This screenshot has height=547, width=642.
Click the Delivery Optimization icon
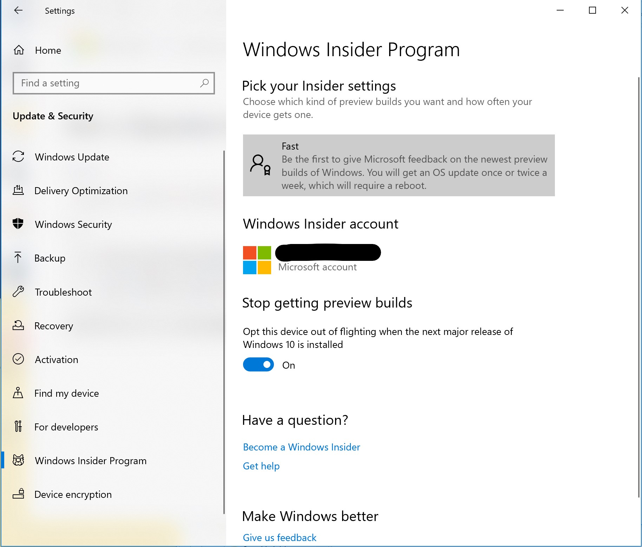18,190
